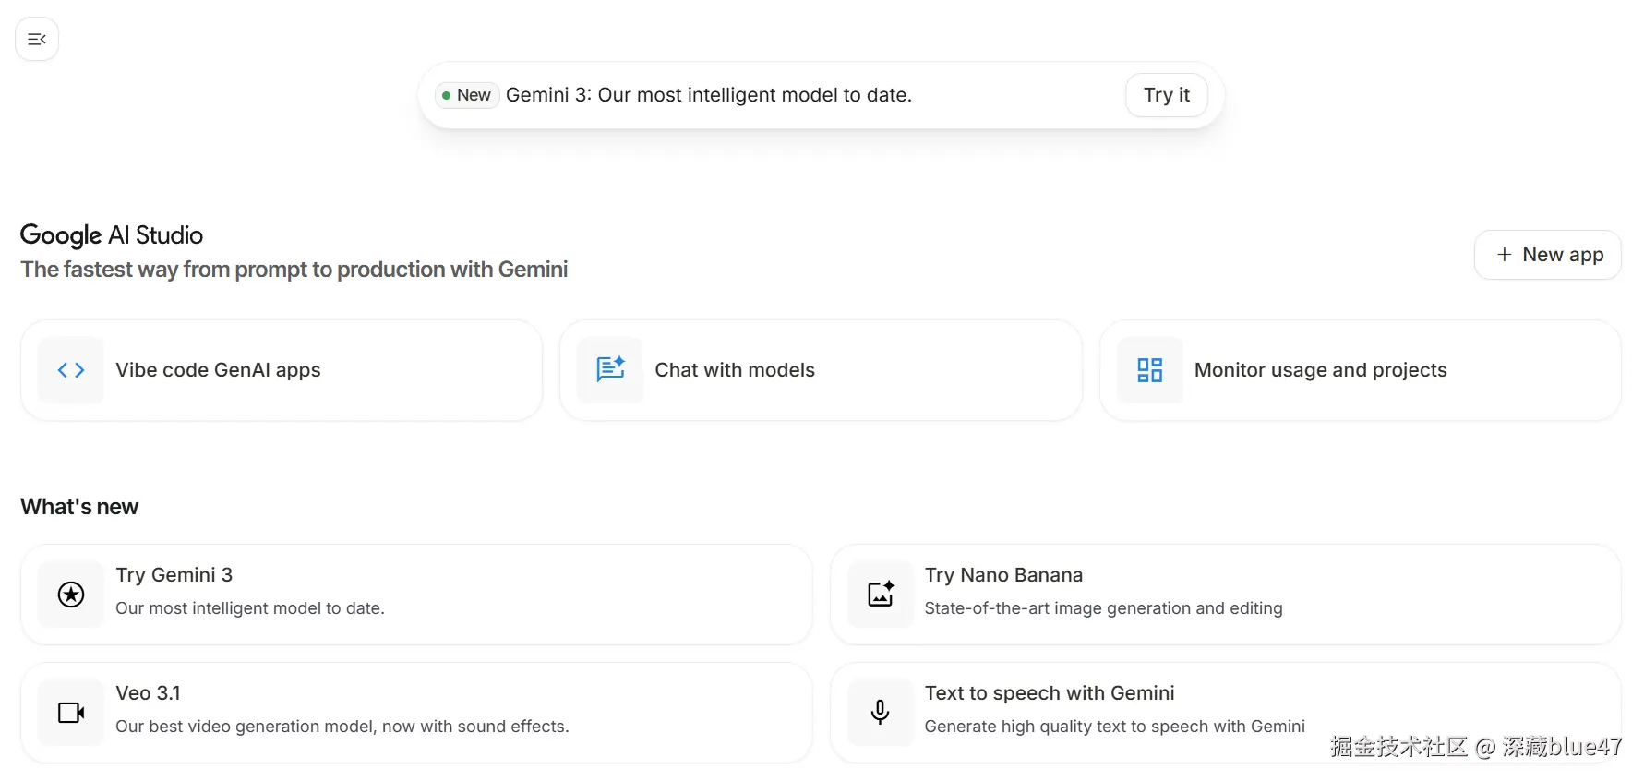
Task: Click the Veo video camera icon
Action: [x=71, y=713]
